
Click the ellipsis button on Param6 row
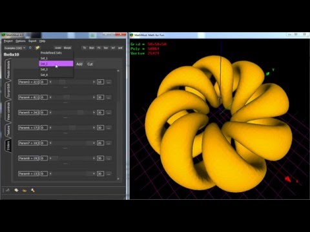click(x=108, y=128)
